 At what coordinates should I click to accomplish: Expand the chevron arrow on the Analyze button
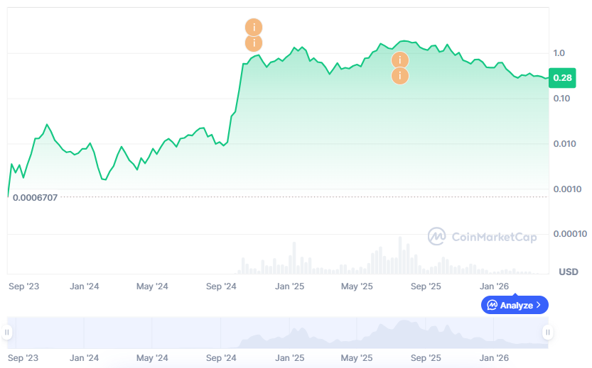(539, 305)
